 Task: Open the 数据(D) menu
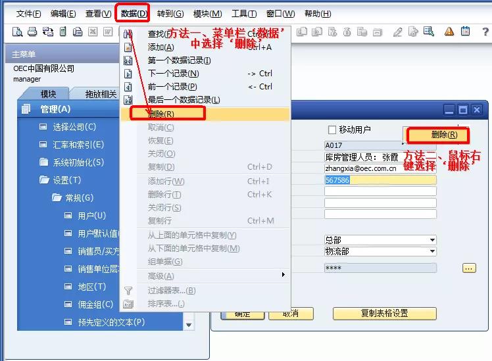(x=134, y=14)
